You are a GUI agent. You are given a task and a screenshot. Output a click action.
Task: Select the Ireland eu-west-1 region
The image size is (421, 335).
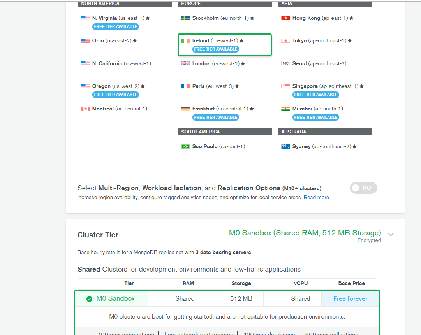point(224,45)
